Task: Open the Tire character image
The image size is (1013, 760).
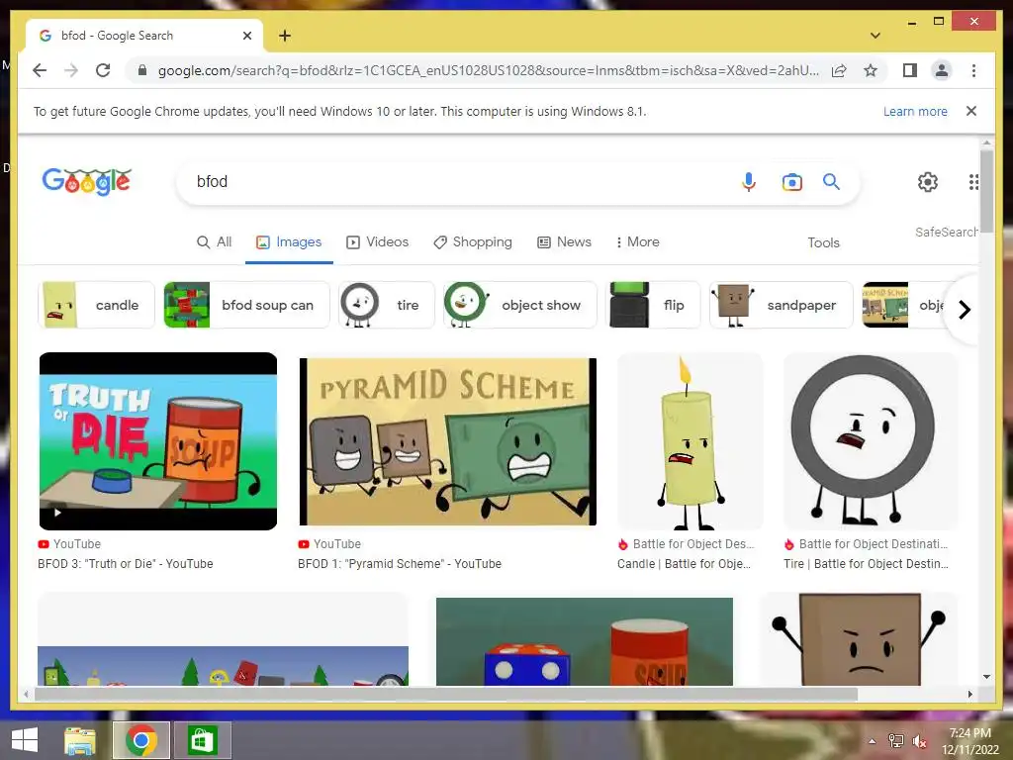Action: coord(870,440)
